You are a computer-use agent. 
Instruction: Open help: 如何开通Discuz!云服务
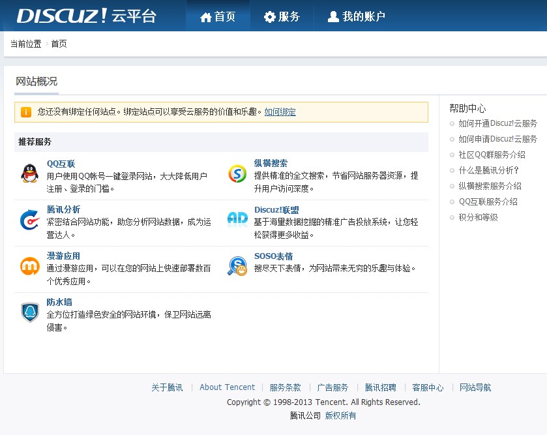point(498,123)
